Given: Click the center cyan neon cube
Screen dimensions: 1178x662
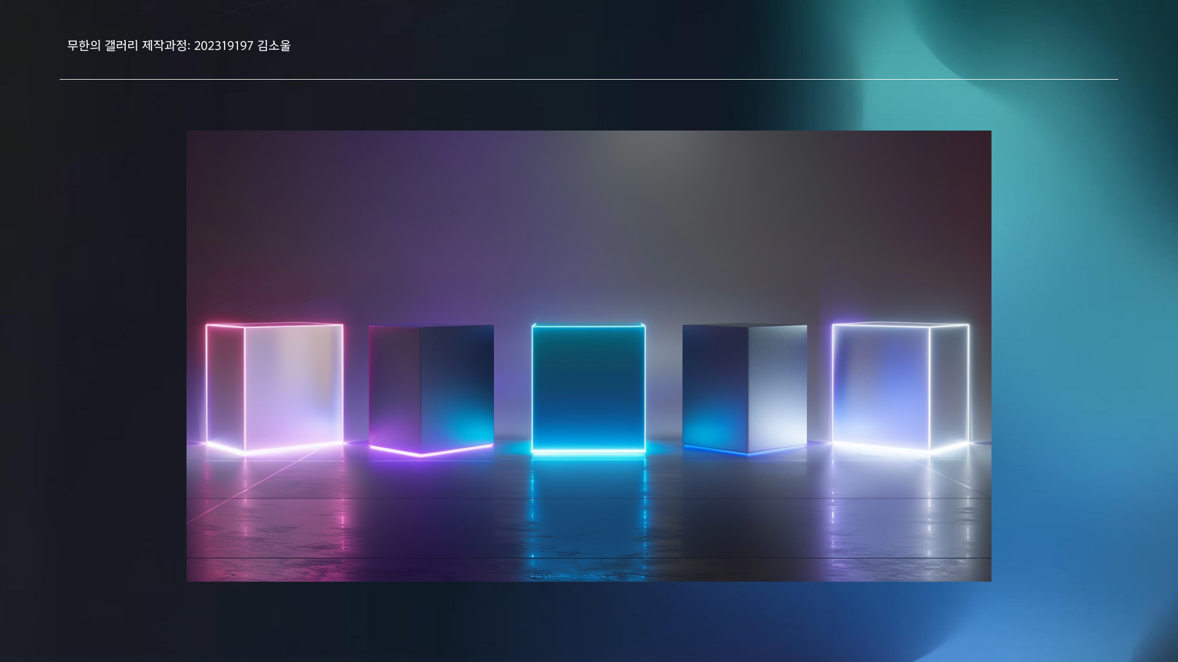Looking at the screenshot, I should click(588, 387).
